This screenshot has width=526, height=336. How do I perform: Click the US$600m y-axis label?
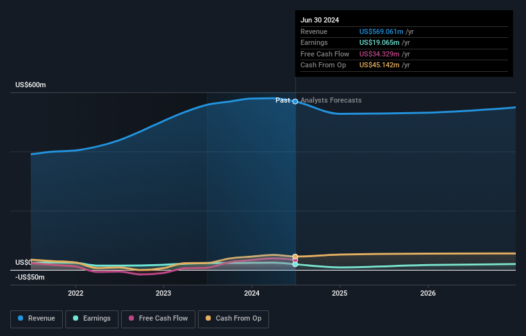coord(31,85)
